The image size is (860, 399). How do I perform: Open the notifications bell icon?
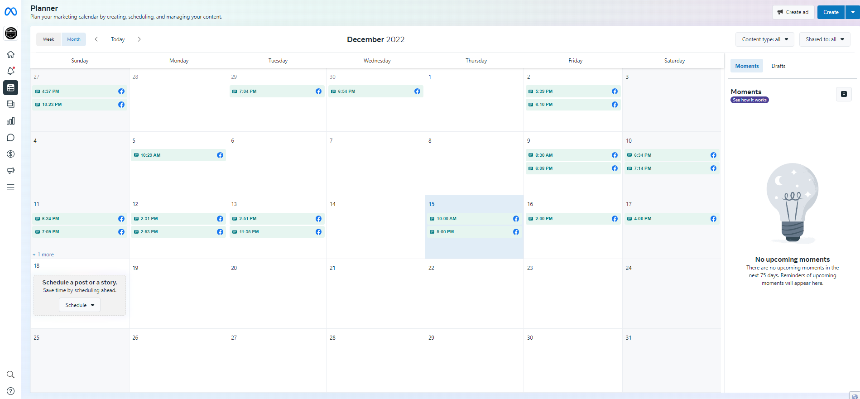[10, 71]
